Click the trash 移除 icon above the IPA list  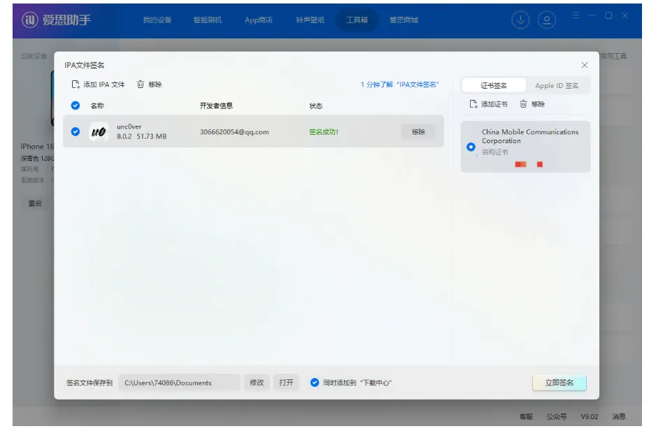click(x=141, y=85)
